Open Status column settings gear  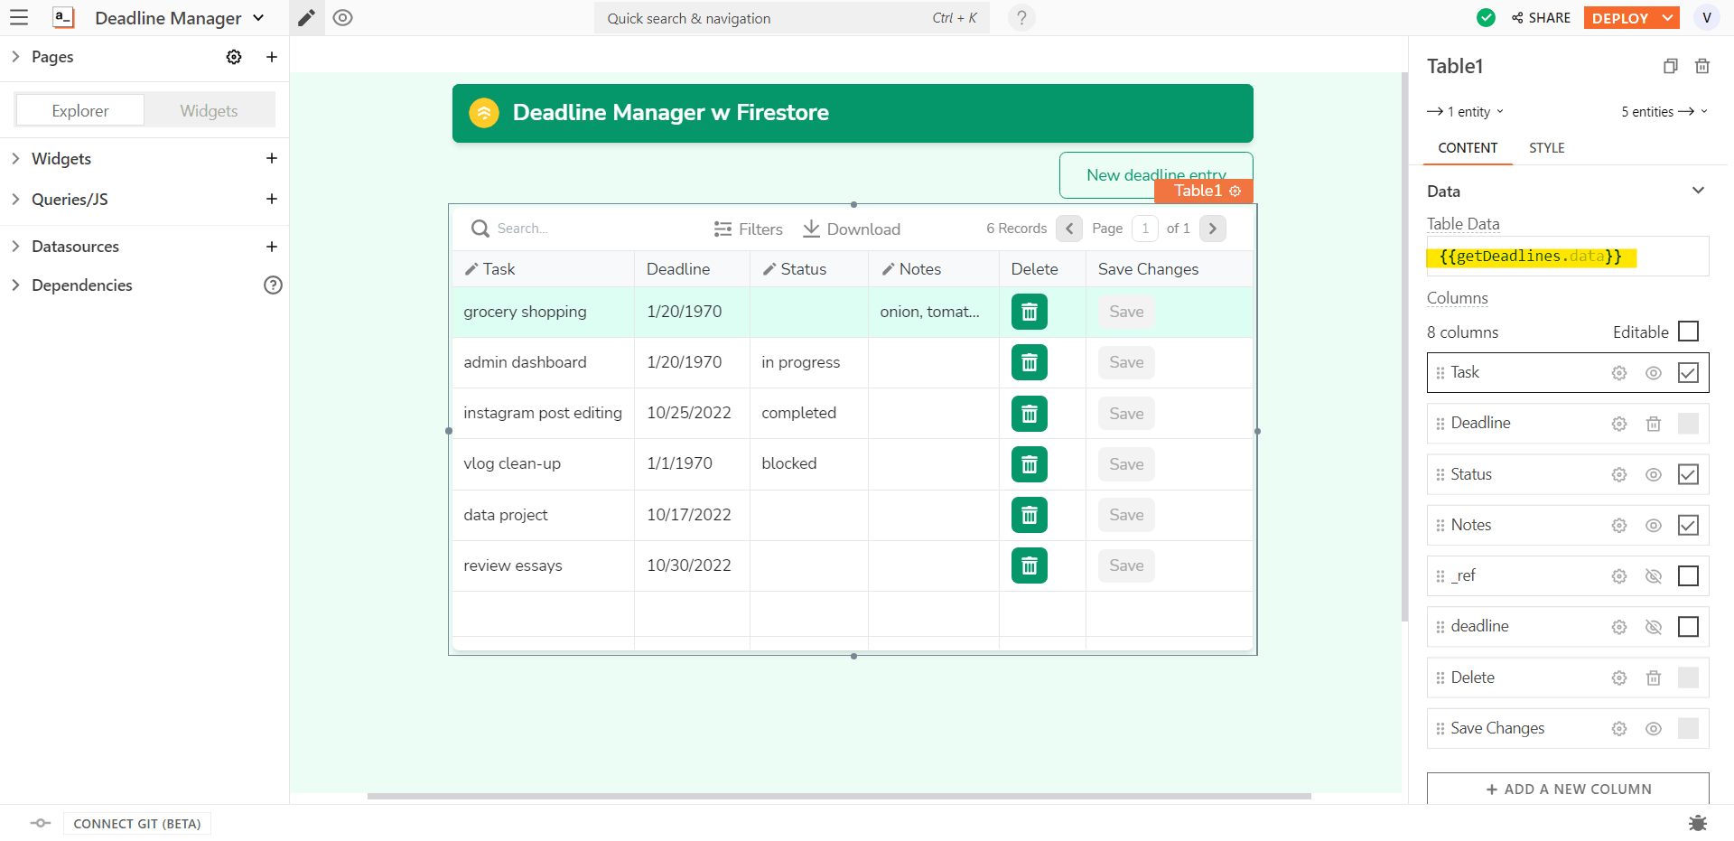tap(1619, 475)
